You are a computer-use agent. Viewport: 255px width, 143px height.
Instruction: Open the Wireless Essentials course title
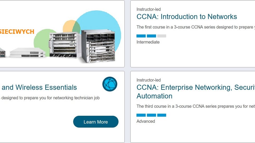click(39, 87)
